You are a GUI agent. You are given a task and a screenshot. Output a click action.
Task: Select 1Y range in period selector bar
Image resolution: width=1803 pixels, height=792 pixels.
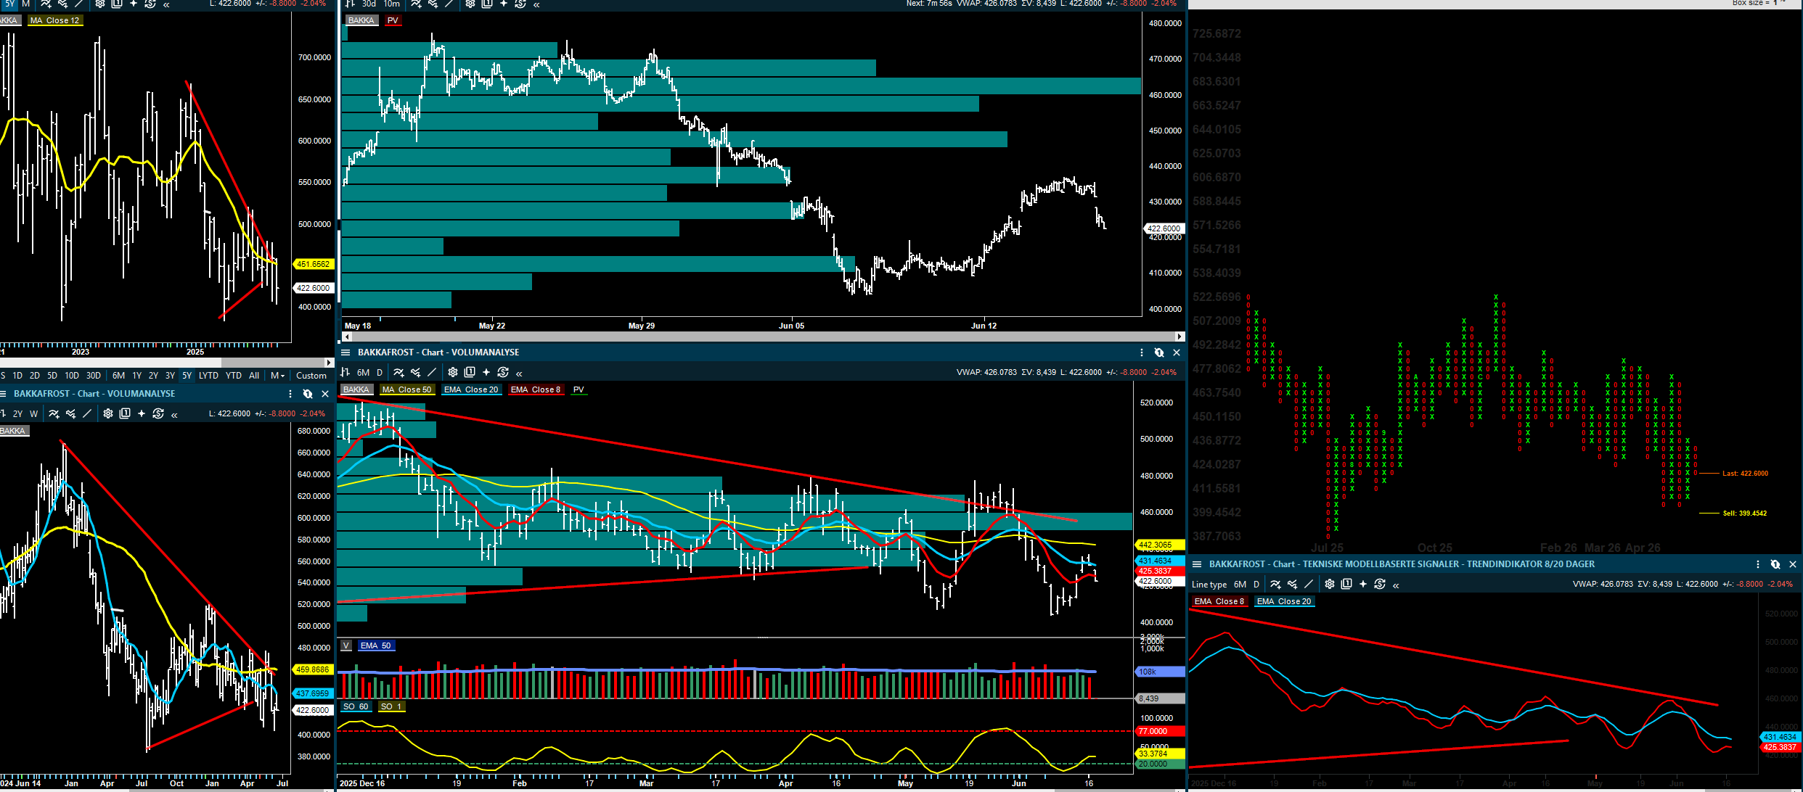[x=136, y=376]
